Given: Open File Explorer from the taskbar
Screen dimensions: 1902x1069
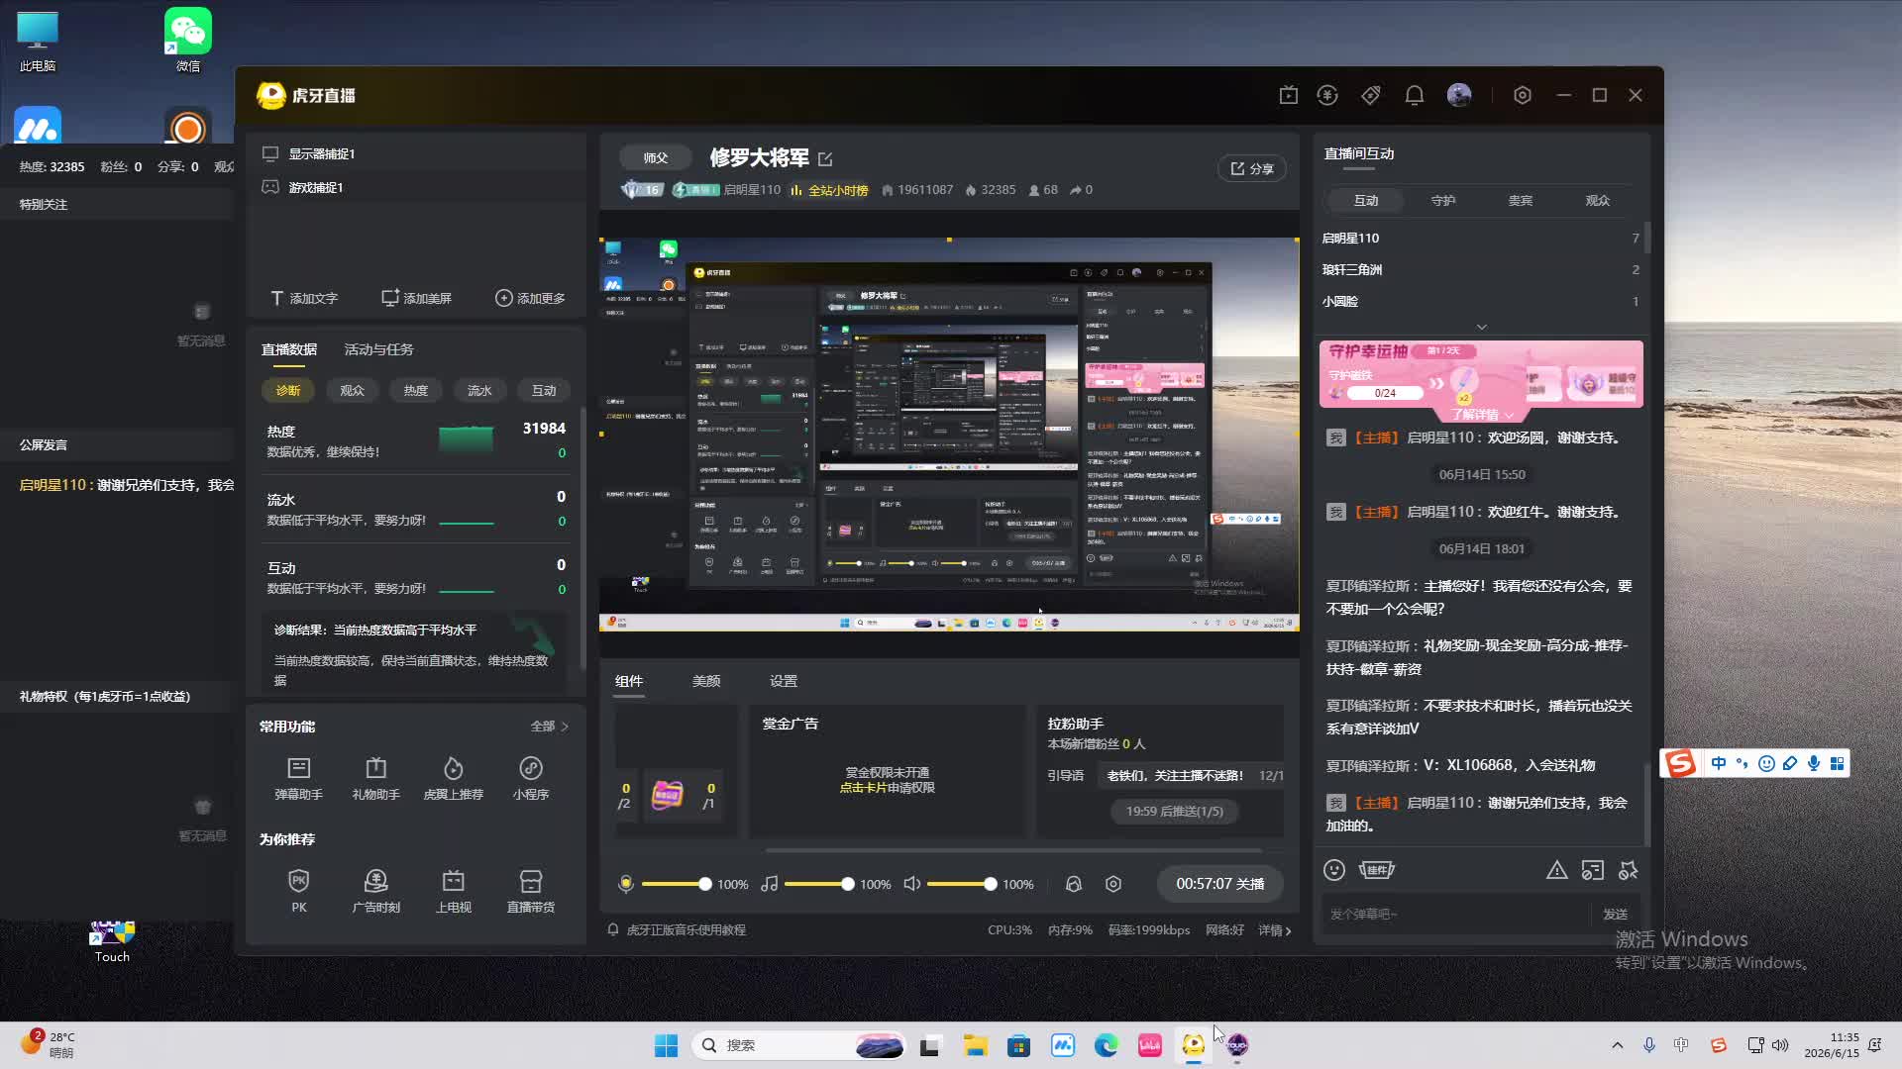Looking at the screenshot, I should coord(975,1045).
